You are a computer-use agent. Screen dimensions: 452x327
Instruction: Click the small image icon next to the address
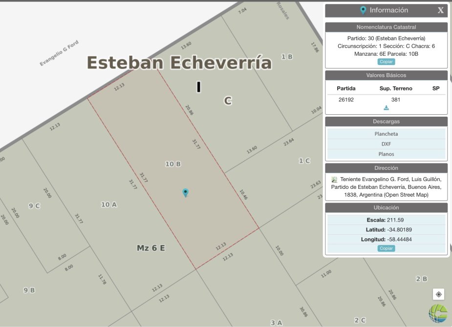334,180
